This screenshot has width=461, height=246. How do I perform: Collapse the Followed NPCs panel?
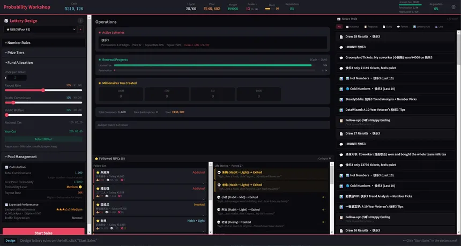coord(325,159)
